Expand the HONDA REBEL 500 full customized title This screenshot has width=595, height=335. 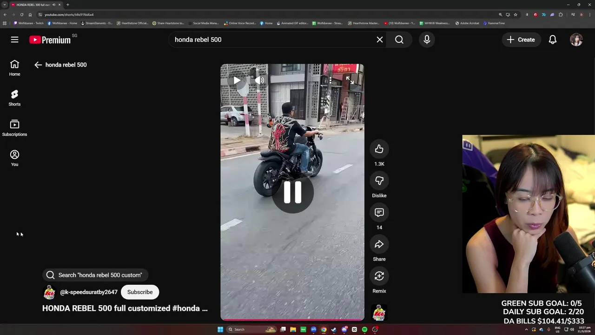point(125,308)
